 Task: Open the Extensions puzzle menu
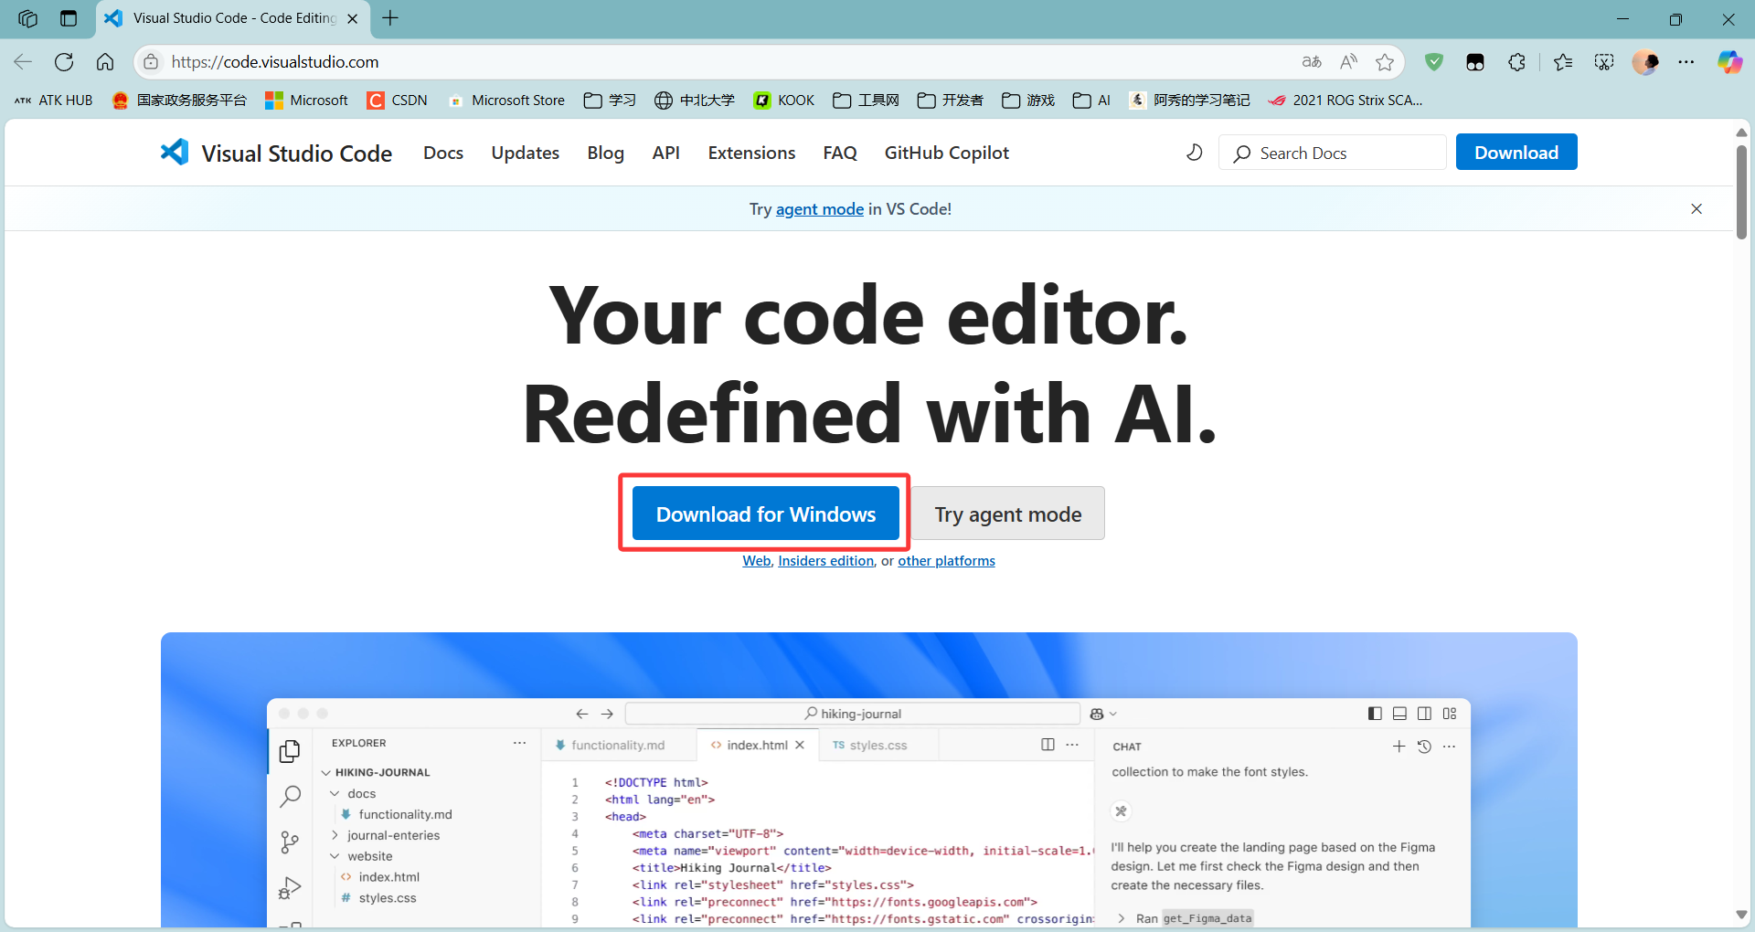pos(1516,62)
